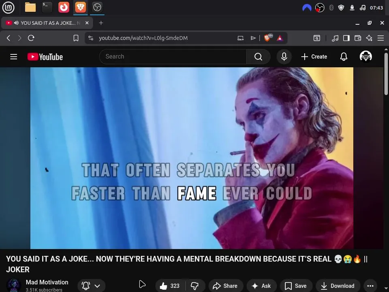Click the send/share arrow in address bar
The image size is (389, 292).
(x=253, y=38)
